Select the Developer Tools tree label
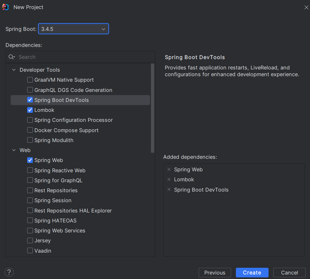This screenshot has height=279, width=310. [x=40, y=70]
